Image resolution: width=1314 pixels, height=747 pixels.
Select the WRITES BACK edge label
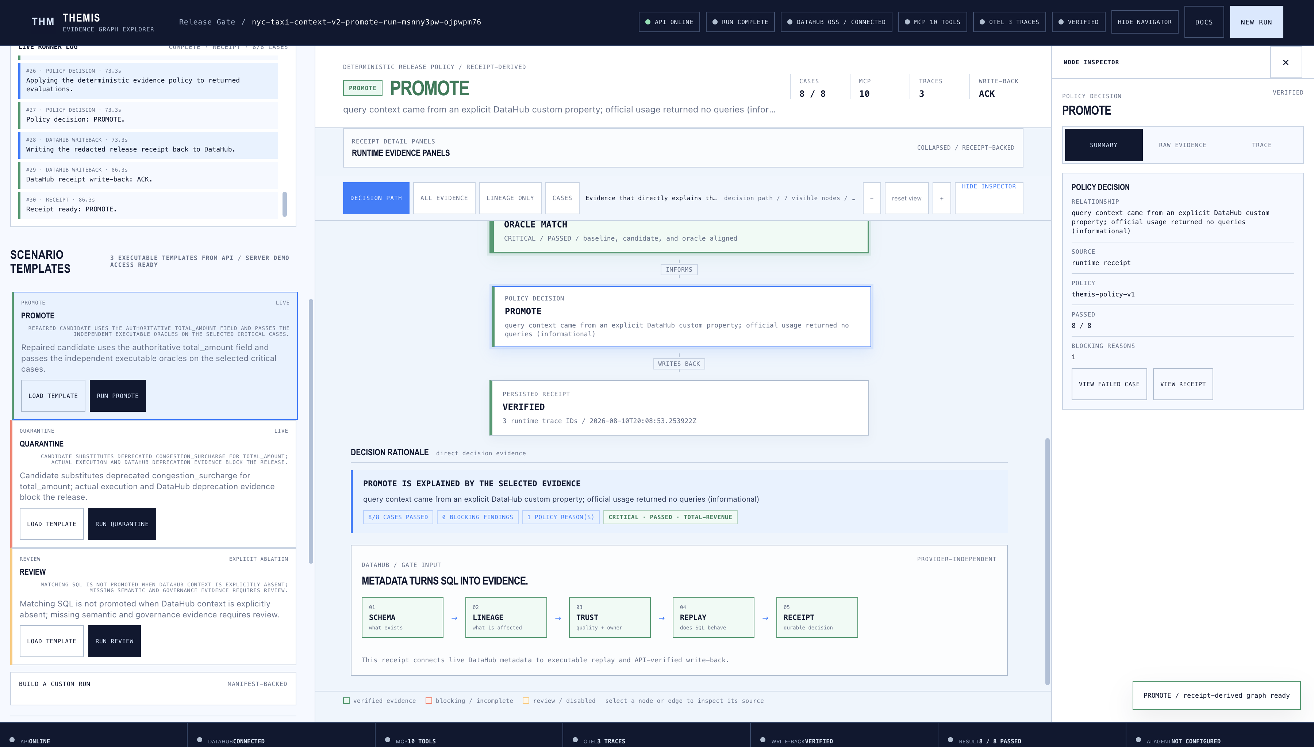click(x=679, y=364)
